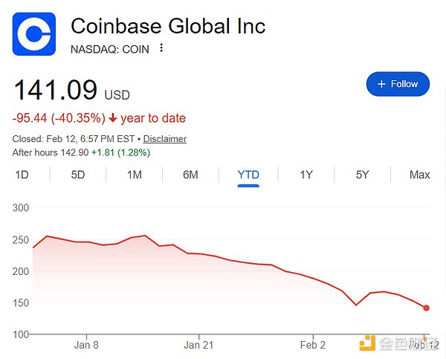Click the Jan 21 axis label
The width and height of the screenshot is (446, 359).
click(199, 345)
